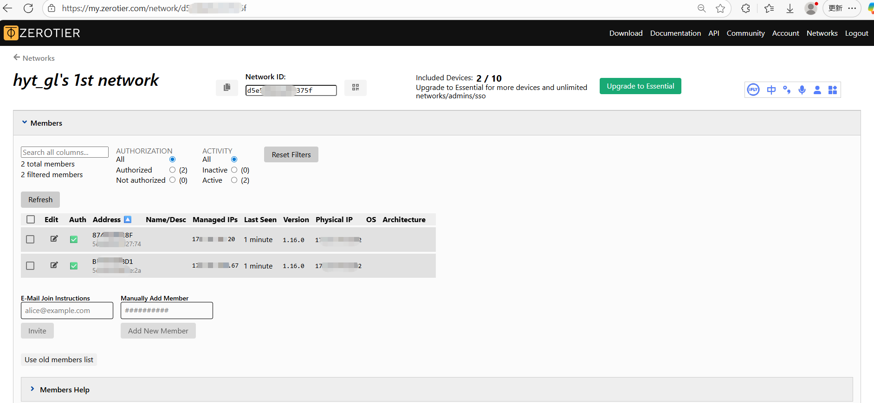Open the Account page
This screenshot has height=403, width=874.
785,33
